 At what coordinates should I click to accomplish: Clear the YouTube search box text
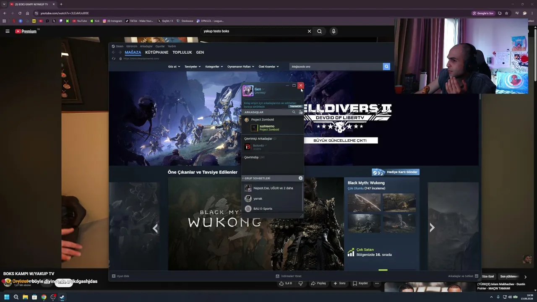point(309,31)
